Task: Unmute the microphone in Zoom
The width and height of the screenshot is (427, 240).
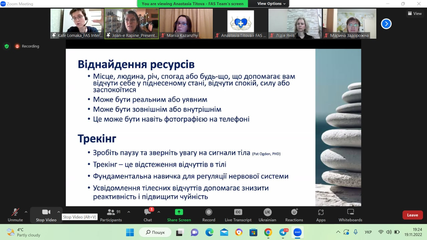Action: click(15, 215)
